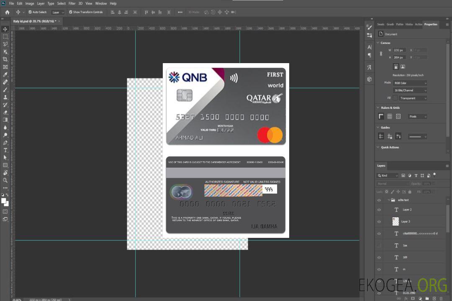This screenshot has height=301, width=452.
Task: Open the Window menu
Action: tap(101, 3)
